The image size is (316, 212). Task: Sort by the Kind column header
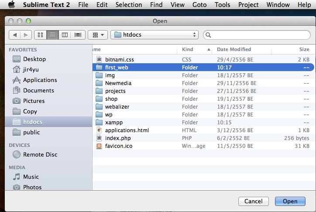[x=194, y=49]
